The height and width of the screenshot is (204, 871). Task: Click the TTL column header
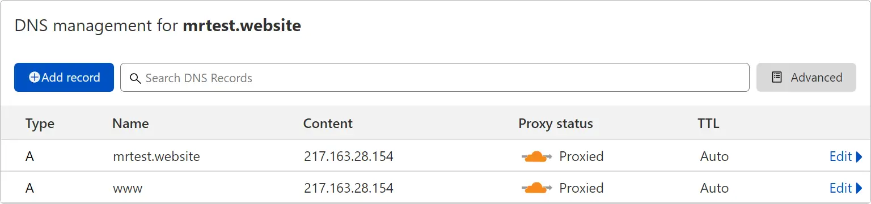pos(708,124)
